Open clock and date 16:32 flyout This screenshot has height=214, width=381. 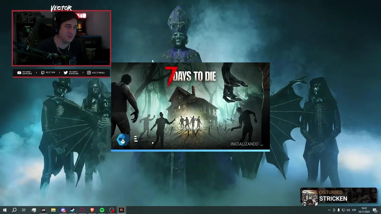(x=364, y=210)
